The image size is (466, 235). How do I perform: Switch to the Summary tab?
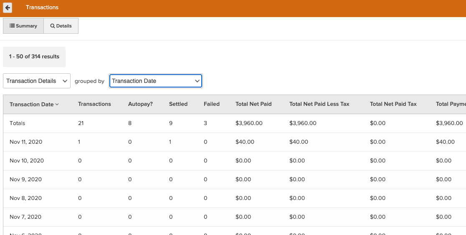pos(23,26)
